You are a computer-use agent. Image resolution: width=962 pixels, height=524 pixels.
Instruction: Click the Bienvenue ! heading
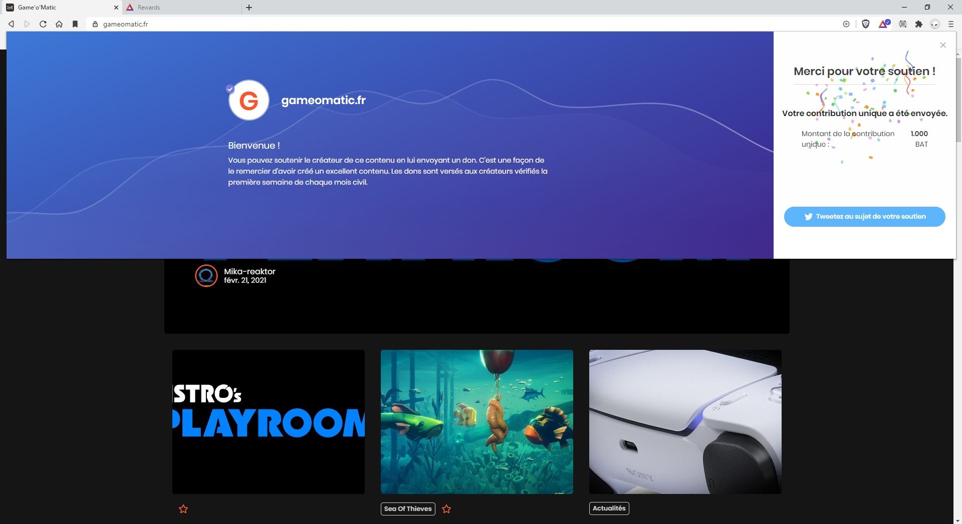(254, 146)
